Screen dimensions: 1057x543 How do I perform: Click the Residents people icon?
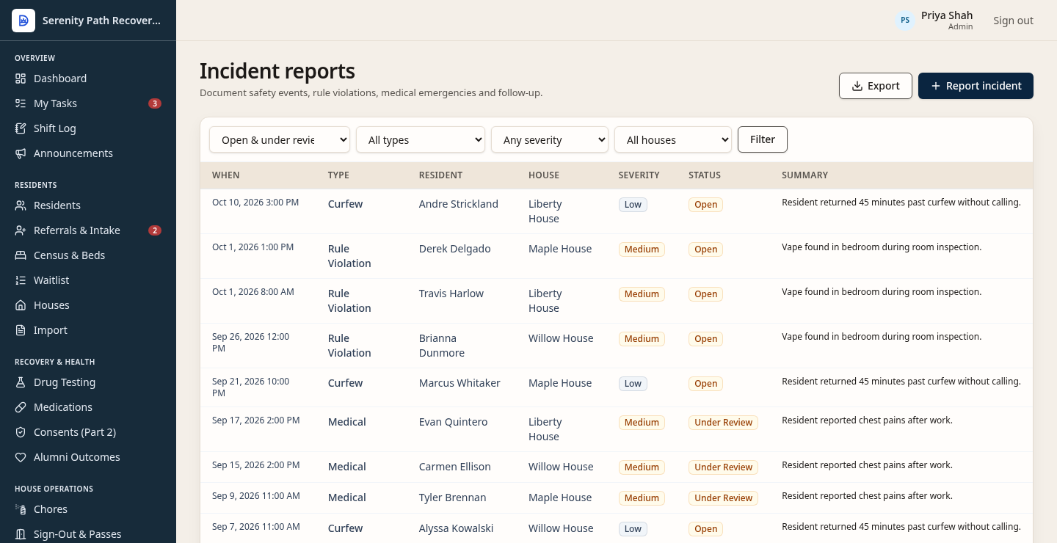21,205
